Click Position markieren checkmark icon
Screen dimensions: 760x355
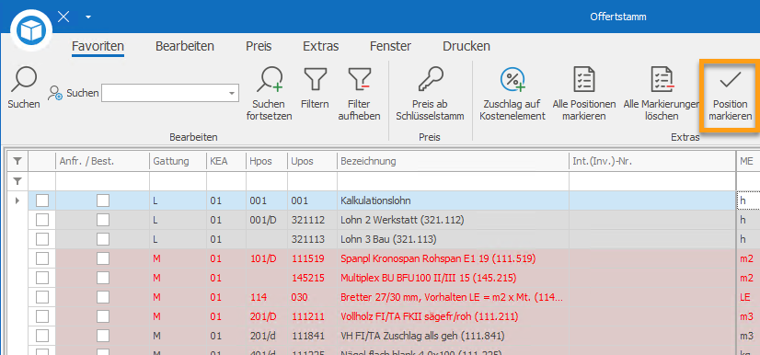point(730,80)
